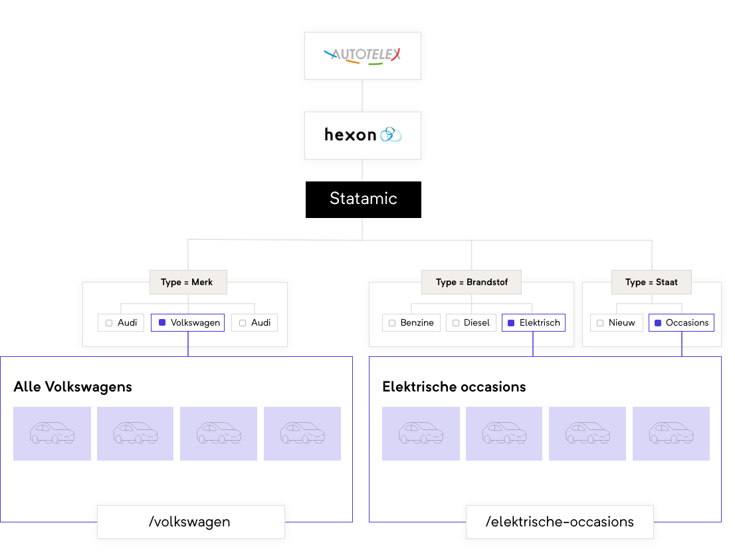
Task: Click first car icon under Elektrische occasions
Action: (x=421, y=433)
